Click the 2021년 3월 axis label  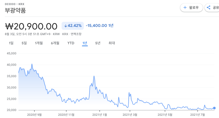130,115
